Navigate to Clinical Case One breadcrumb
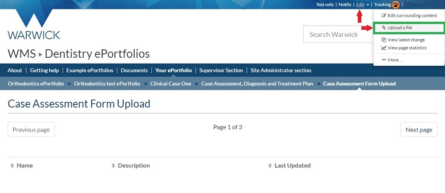 tap(171, 84)
